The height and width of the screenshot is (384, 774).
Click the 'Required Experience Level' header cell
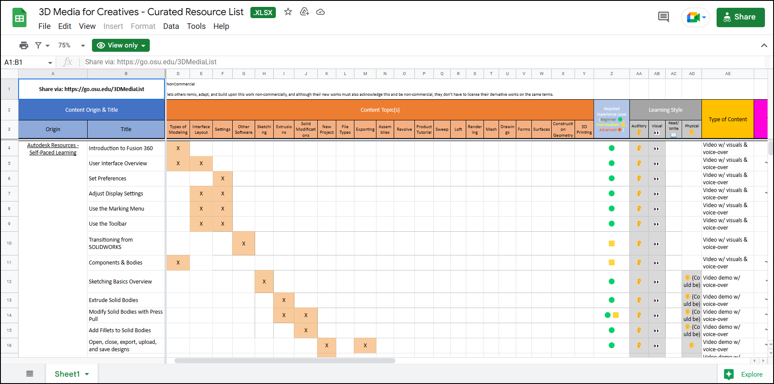pyautogui.click(x=612, y=119)
